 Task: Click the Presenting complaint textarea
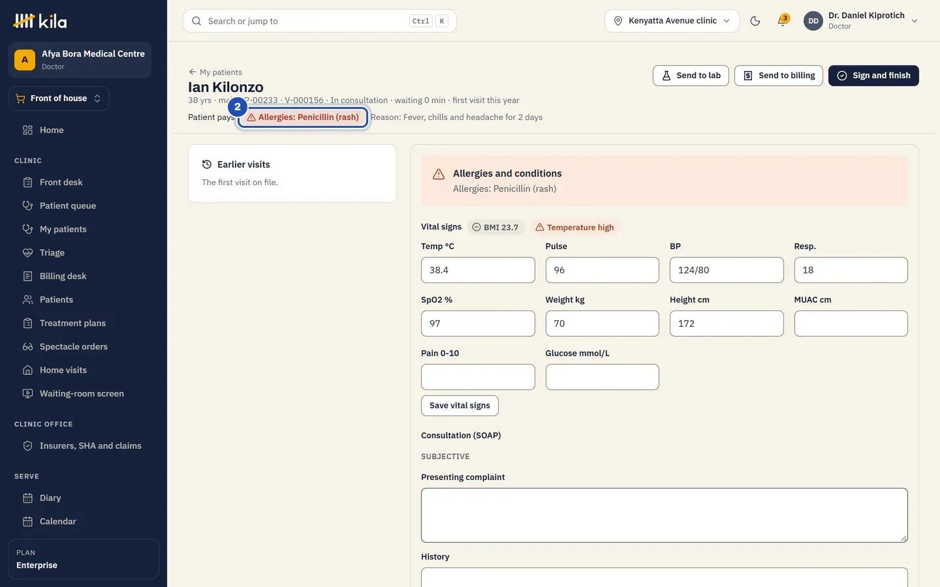coord(665,515)
